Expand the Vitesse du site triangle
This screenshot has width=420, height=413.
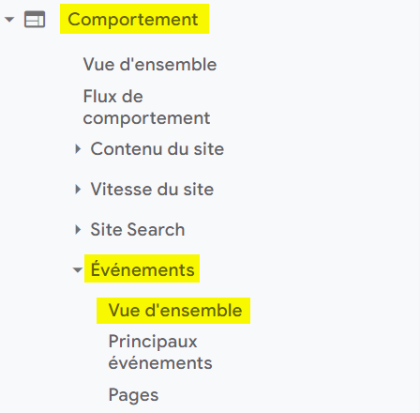pos(78,190)
